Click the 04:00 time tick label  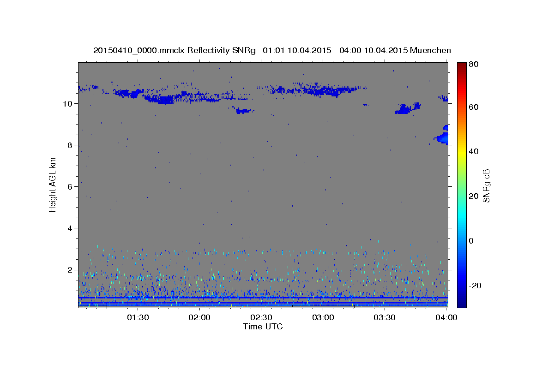coord(446,317)
